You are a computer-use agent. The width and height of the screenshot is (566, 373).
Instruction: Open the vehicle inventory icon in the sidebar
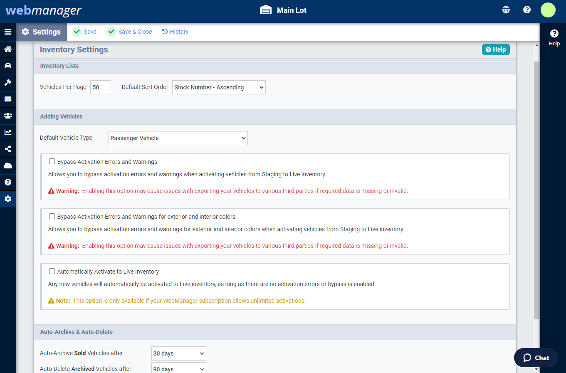8,66
